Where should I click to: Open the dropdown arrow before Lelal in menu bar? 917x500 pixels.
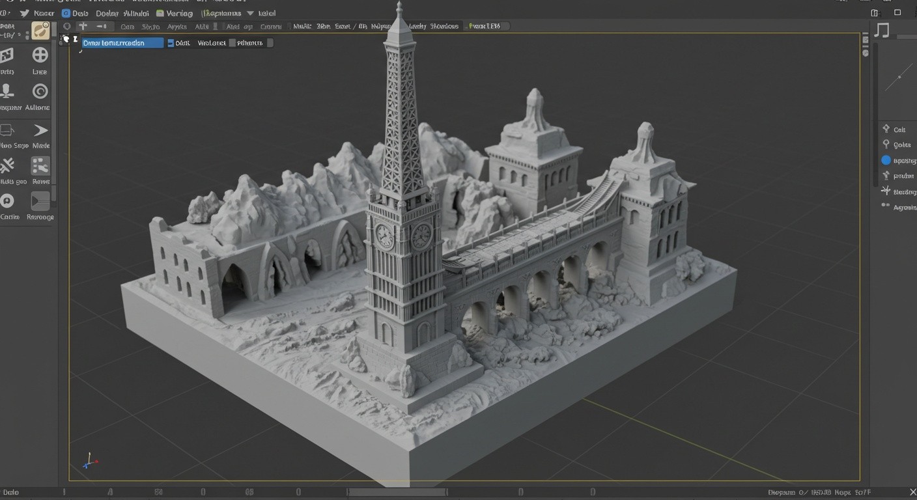(x=250, y=13)
